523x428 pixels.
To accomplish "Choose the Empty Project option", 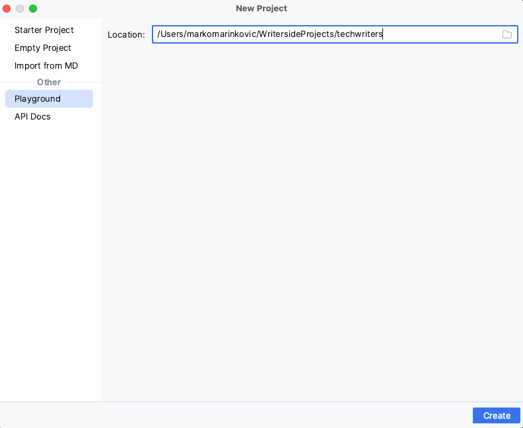I will pos(43,48).
